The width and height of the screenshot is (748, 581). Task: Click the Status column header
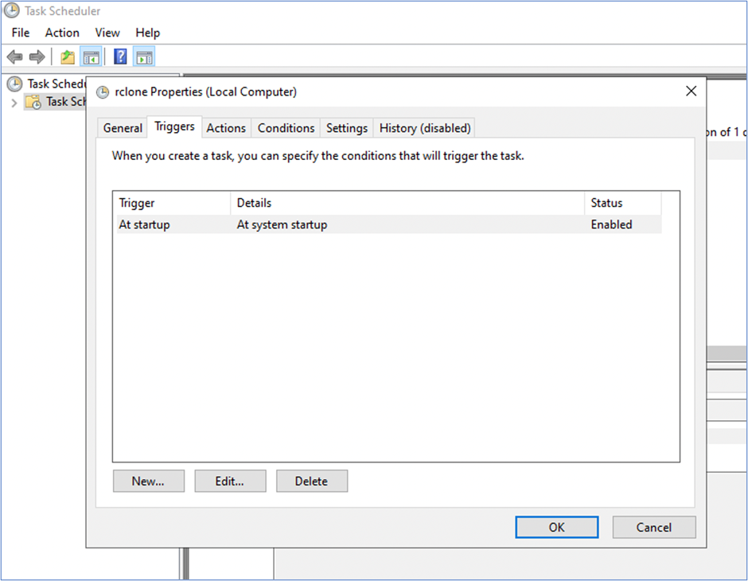click(x=606, y=203)
